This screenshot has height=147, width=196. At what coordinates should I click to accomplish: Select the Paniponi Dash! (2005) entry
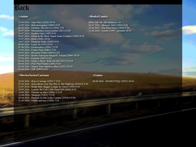click(38, 42)
